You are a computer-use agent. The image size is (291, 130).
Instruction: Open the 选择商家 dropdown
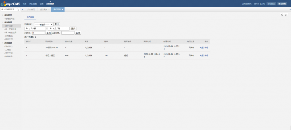(43, 24)
